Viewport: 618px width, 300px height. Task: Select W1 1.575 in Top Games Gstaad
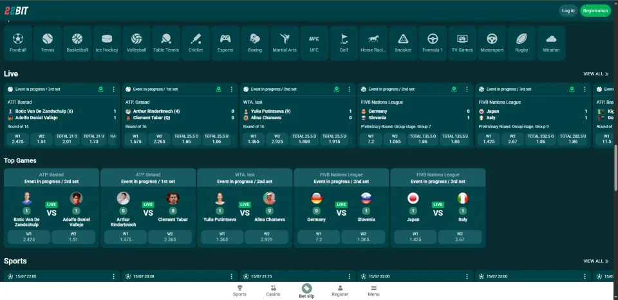(126, 237)
